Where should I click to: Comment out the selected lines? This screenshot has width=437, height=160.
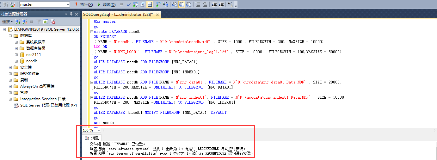coord(198,4)
